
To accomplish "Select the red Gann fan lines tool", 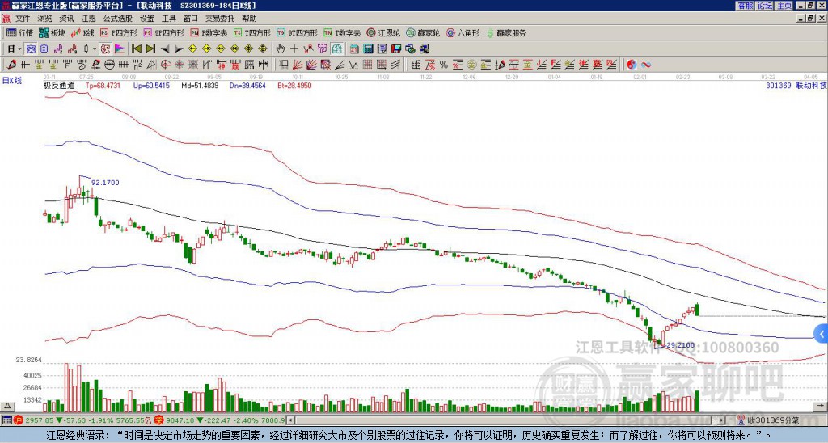I will 298,65.
